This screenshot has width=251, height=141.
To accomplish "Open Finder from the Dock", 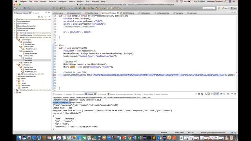I will [19, 137].
